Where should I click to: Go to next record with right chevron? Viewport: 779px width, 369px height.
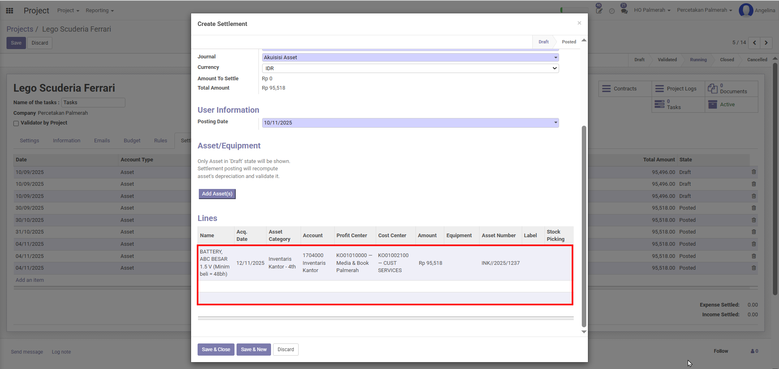(766, 43)
